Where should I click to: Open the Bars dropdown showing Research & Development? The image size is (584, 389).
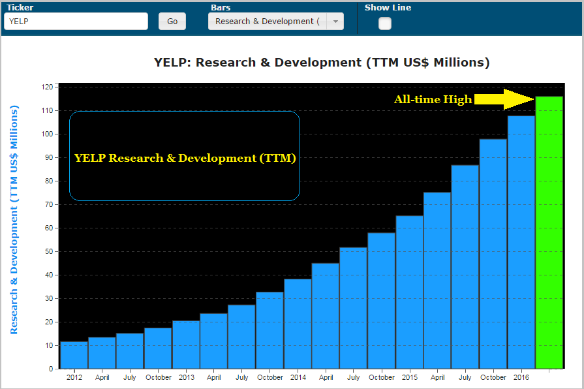click(275, 22)
